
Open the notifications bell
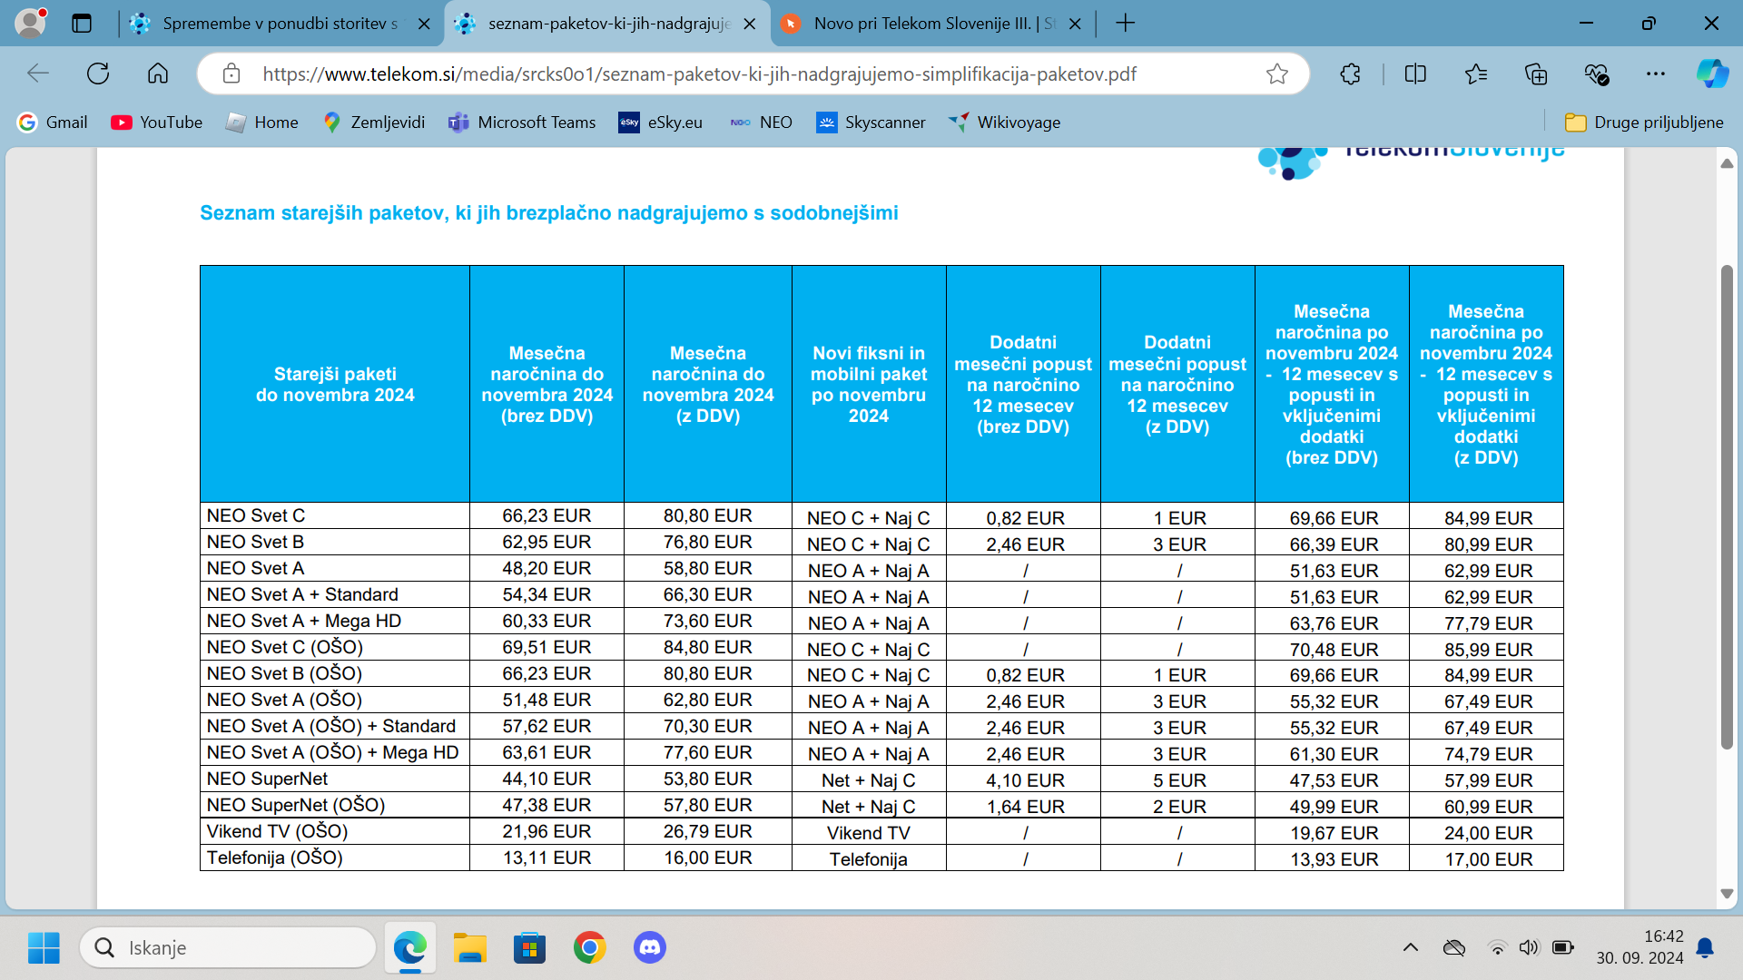(1705, 948)
